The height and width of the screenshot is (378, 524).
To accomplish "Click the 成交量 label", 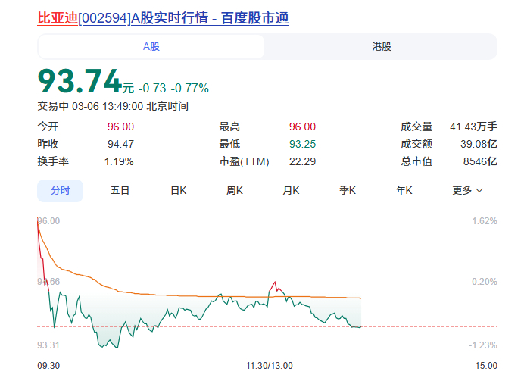I will point(416,127).
